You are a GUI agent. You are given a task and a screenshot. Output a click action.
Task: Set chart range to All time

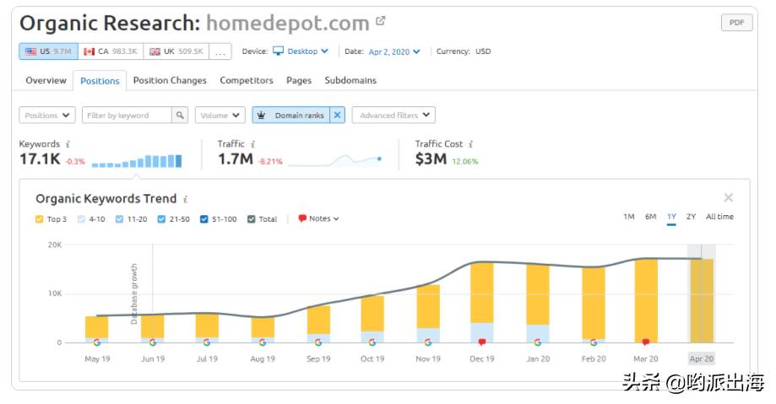[x=719, y=217]
